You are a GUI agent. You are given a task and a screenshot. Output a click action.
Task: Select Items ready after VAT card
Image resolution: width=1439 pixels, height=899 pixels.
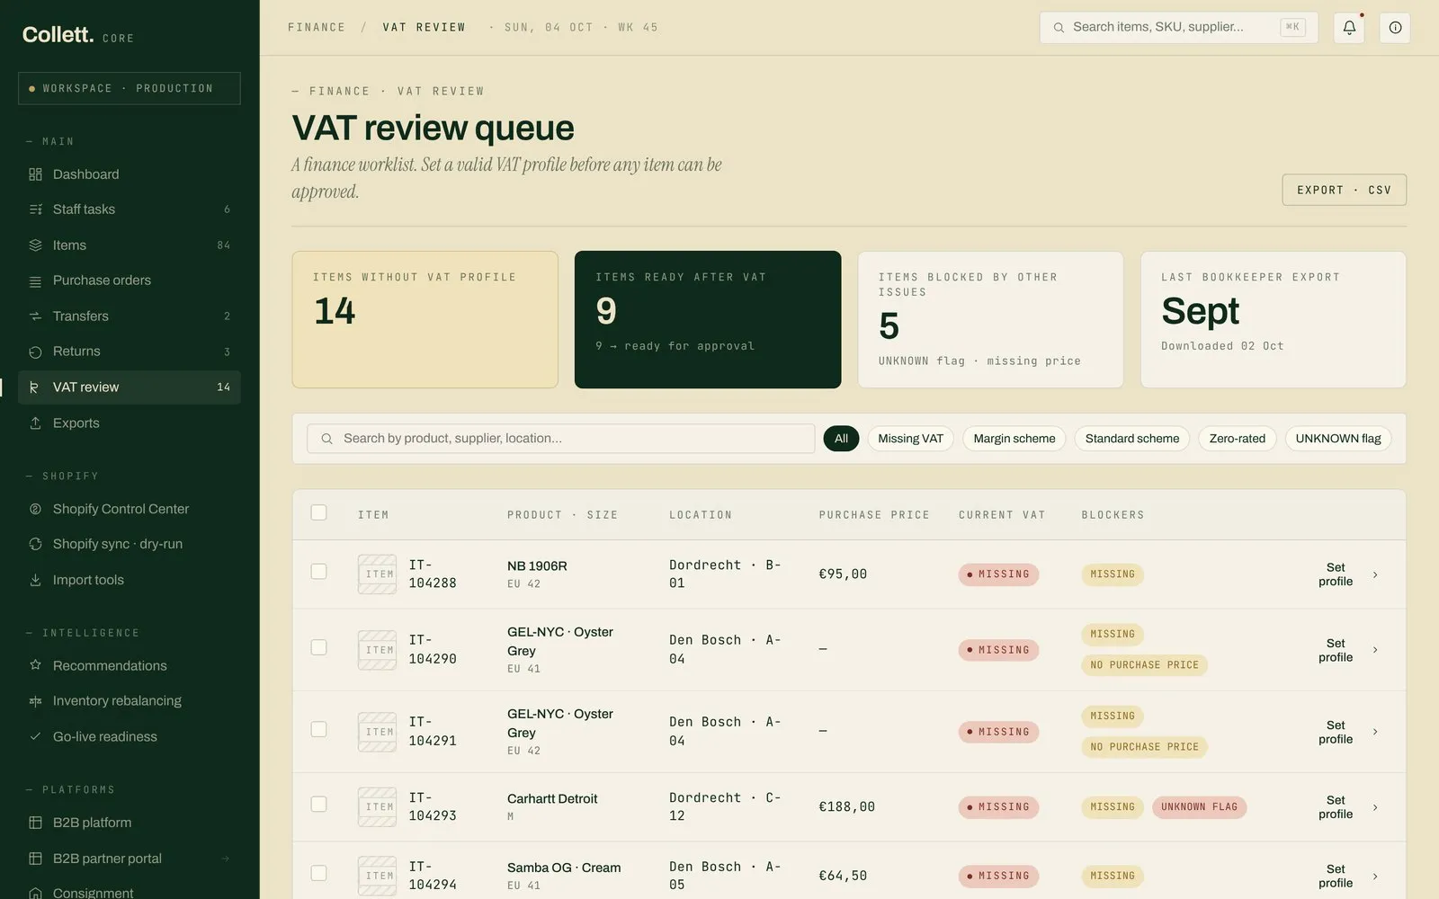(x=708, y=319)
